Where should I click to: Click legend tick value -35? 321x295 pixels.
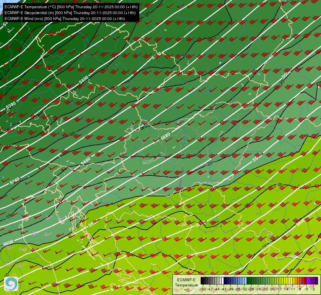tap(237, 289)
